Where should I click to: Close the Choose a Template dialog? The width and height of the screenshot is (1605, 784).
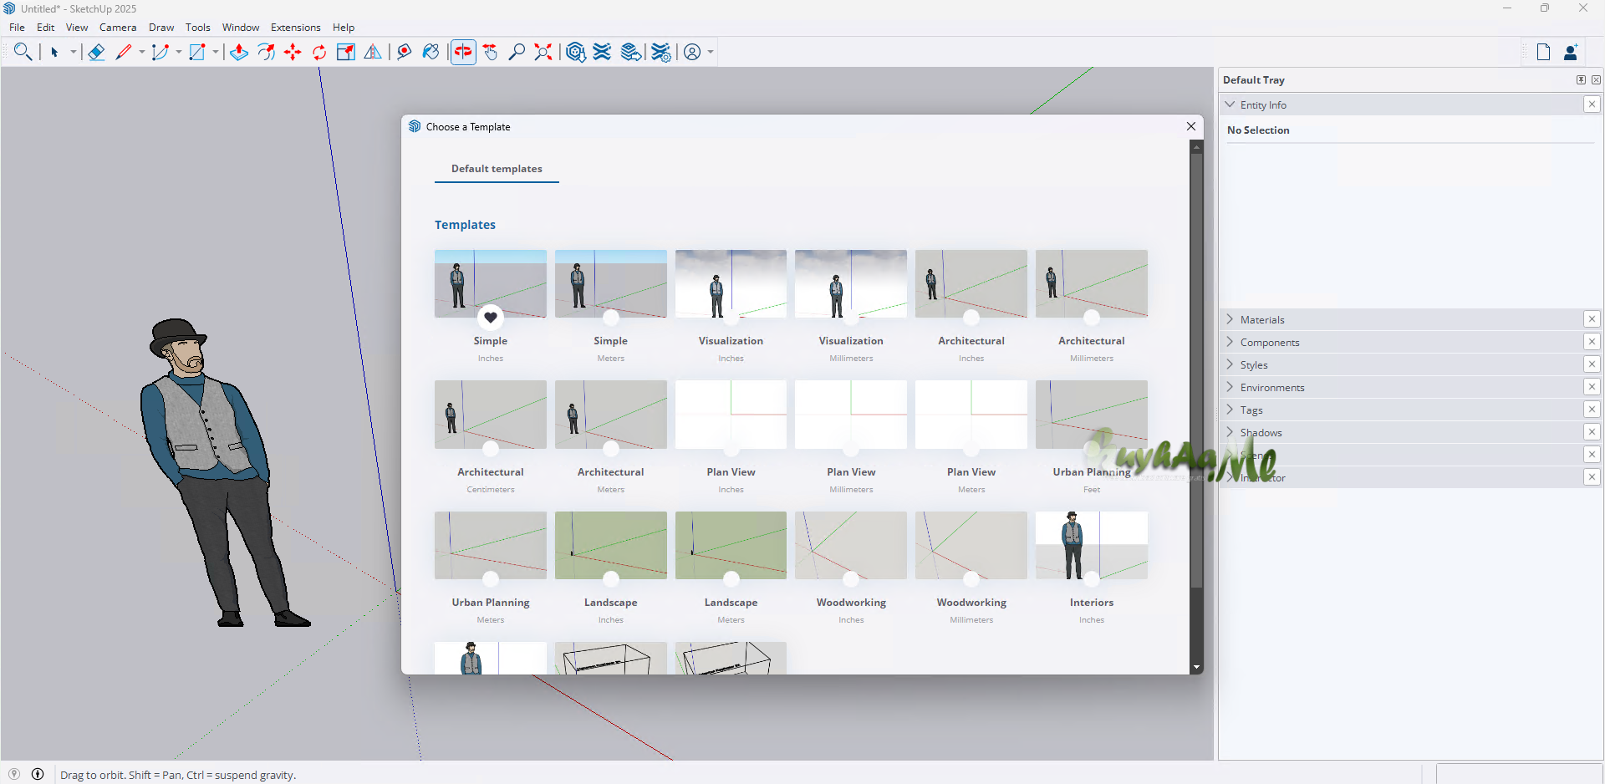[x=1191, y=126]
